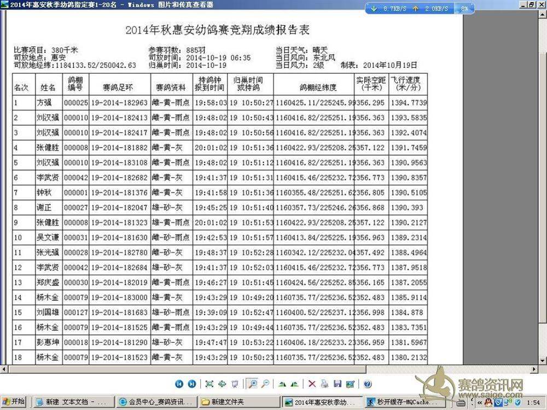The height and width of the screenshot is (410, 547).
Task: Switch to 新建 文本文档 taskbar window
Action: click(74, 402)
